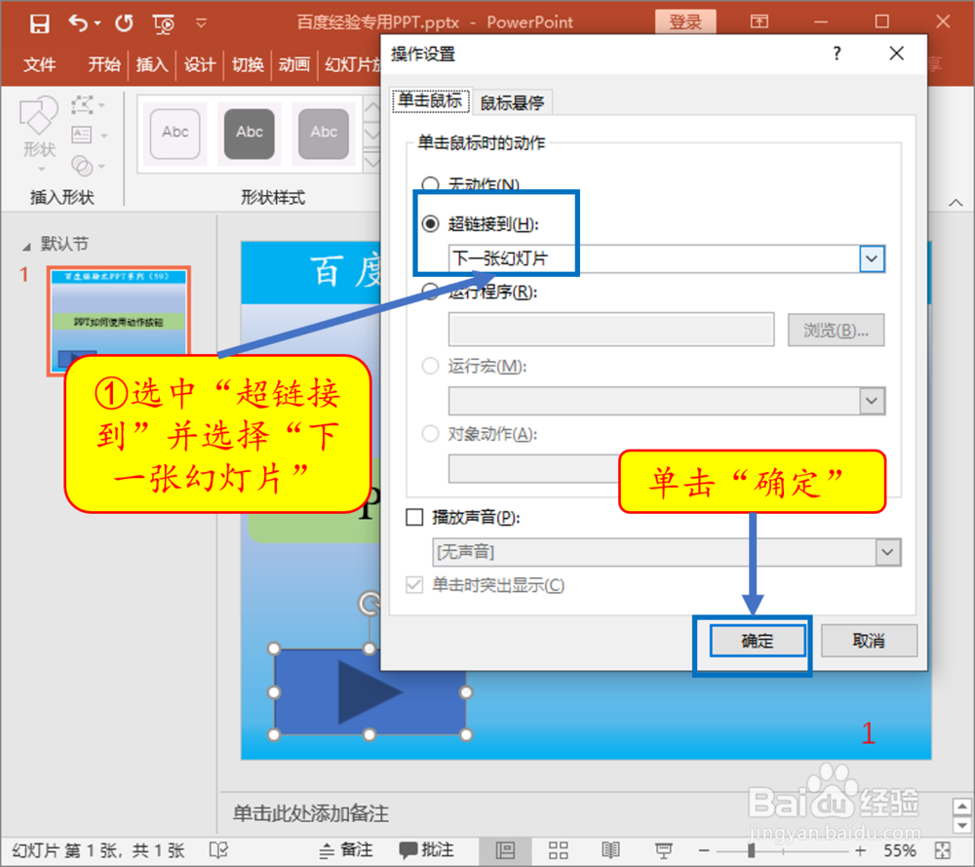This screenshot has height=867, width=975.
Task: Click the notes area 单击此处添加备注
Action: (310, 813)
